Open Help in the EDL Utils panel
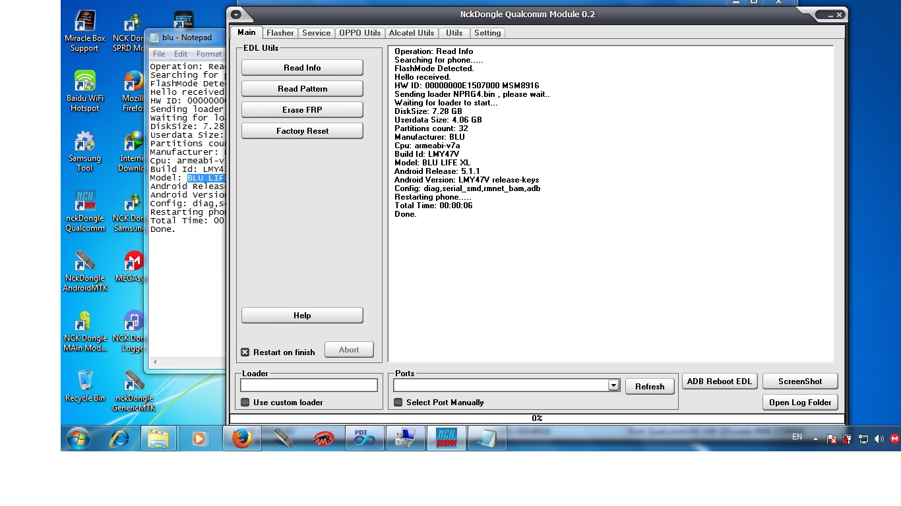 [x=302, y=316]
